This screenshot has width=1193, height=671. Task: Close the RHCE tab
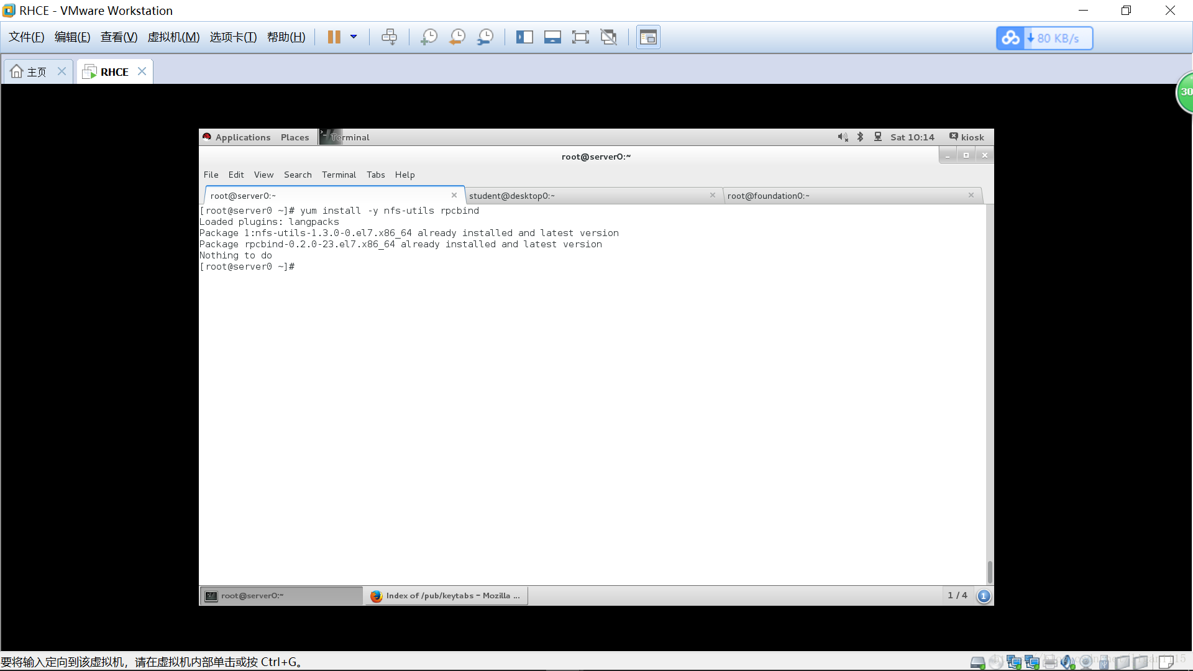point(142,71)
